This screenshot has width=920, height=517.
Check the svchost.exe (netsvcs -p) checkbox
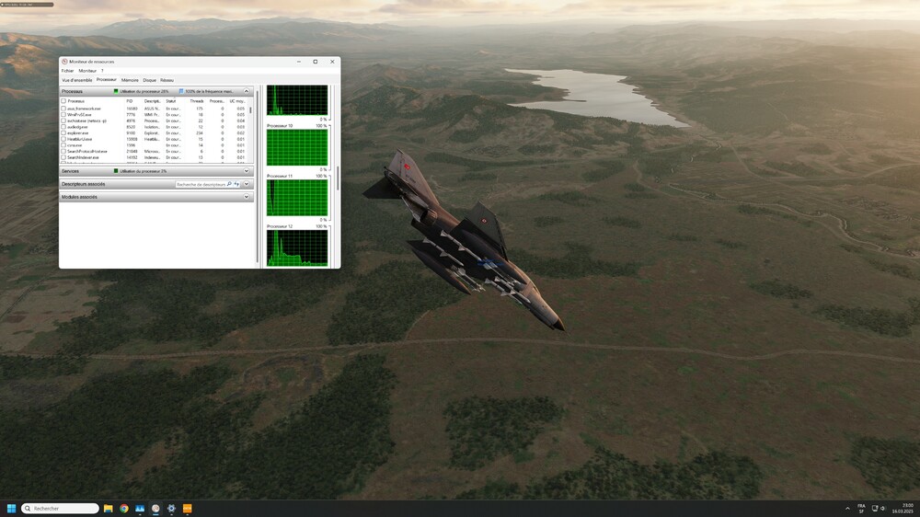[x=63, y=121]
